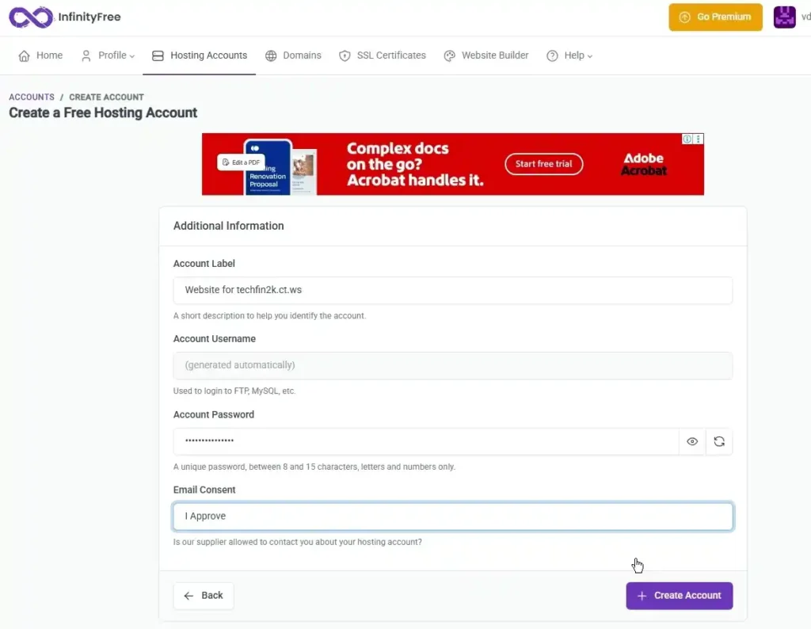Open the ad info icon

tap(687, 139)
